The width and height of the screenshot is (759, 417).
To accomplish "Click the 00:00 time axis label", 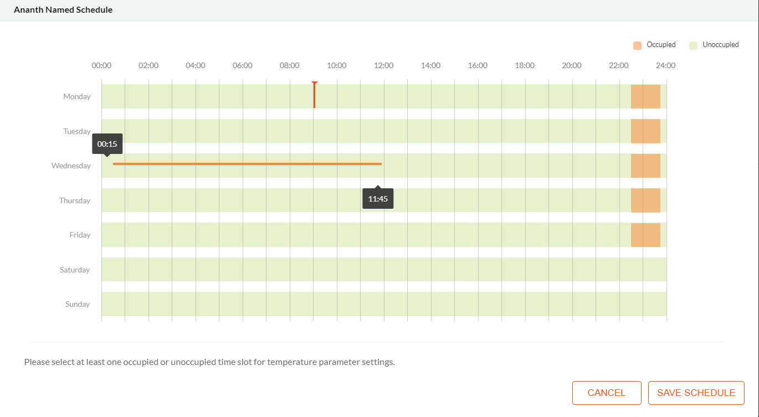I will 101,65.
